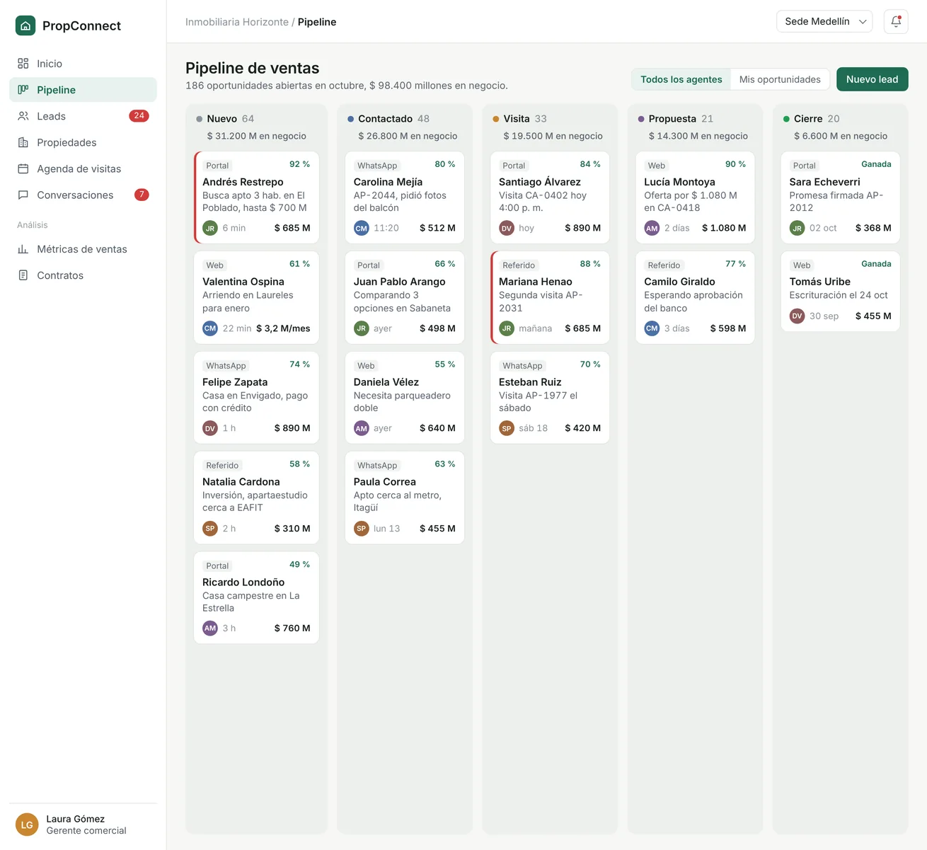927x850 pixels.
Task: Click the Agenda de visitas calendar icon
Action: coord(23,168)
